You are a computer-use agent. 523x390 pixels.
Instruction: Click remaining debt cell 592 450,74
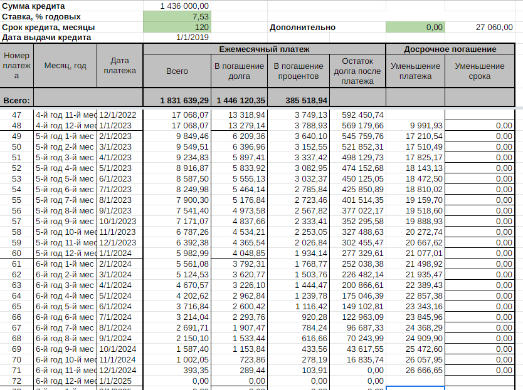pyautogui.click(x=357, y=115)
